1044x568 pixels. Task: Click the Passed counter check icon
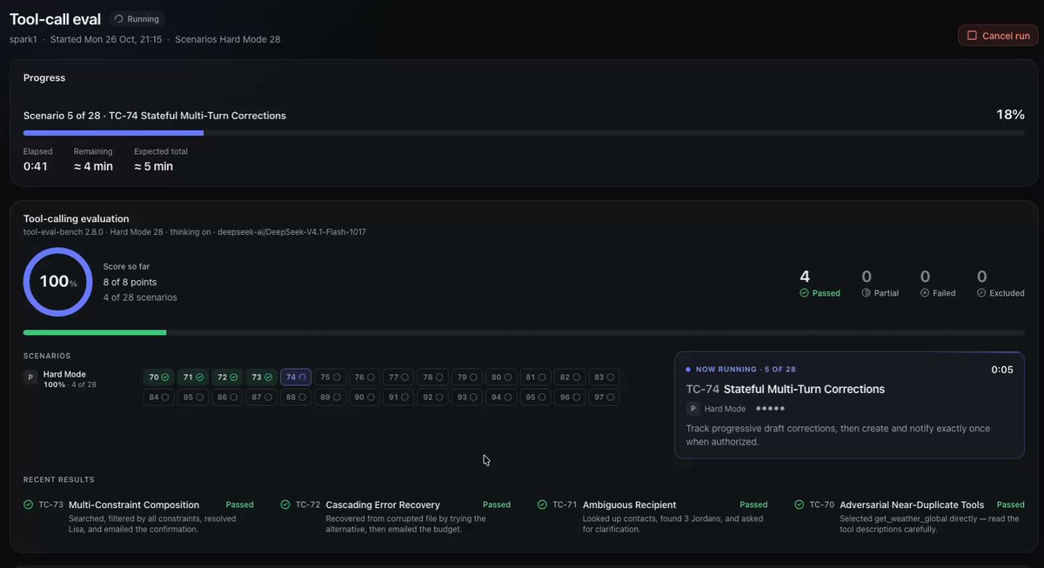pos(804,293)
